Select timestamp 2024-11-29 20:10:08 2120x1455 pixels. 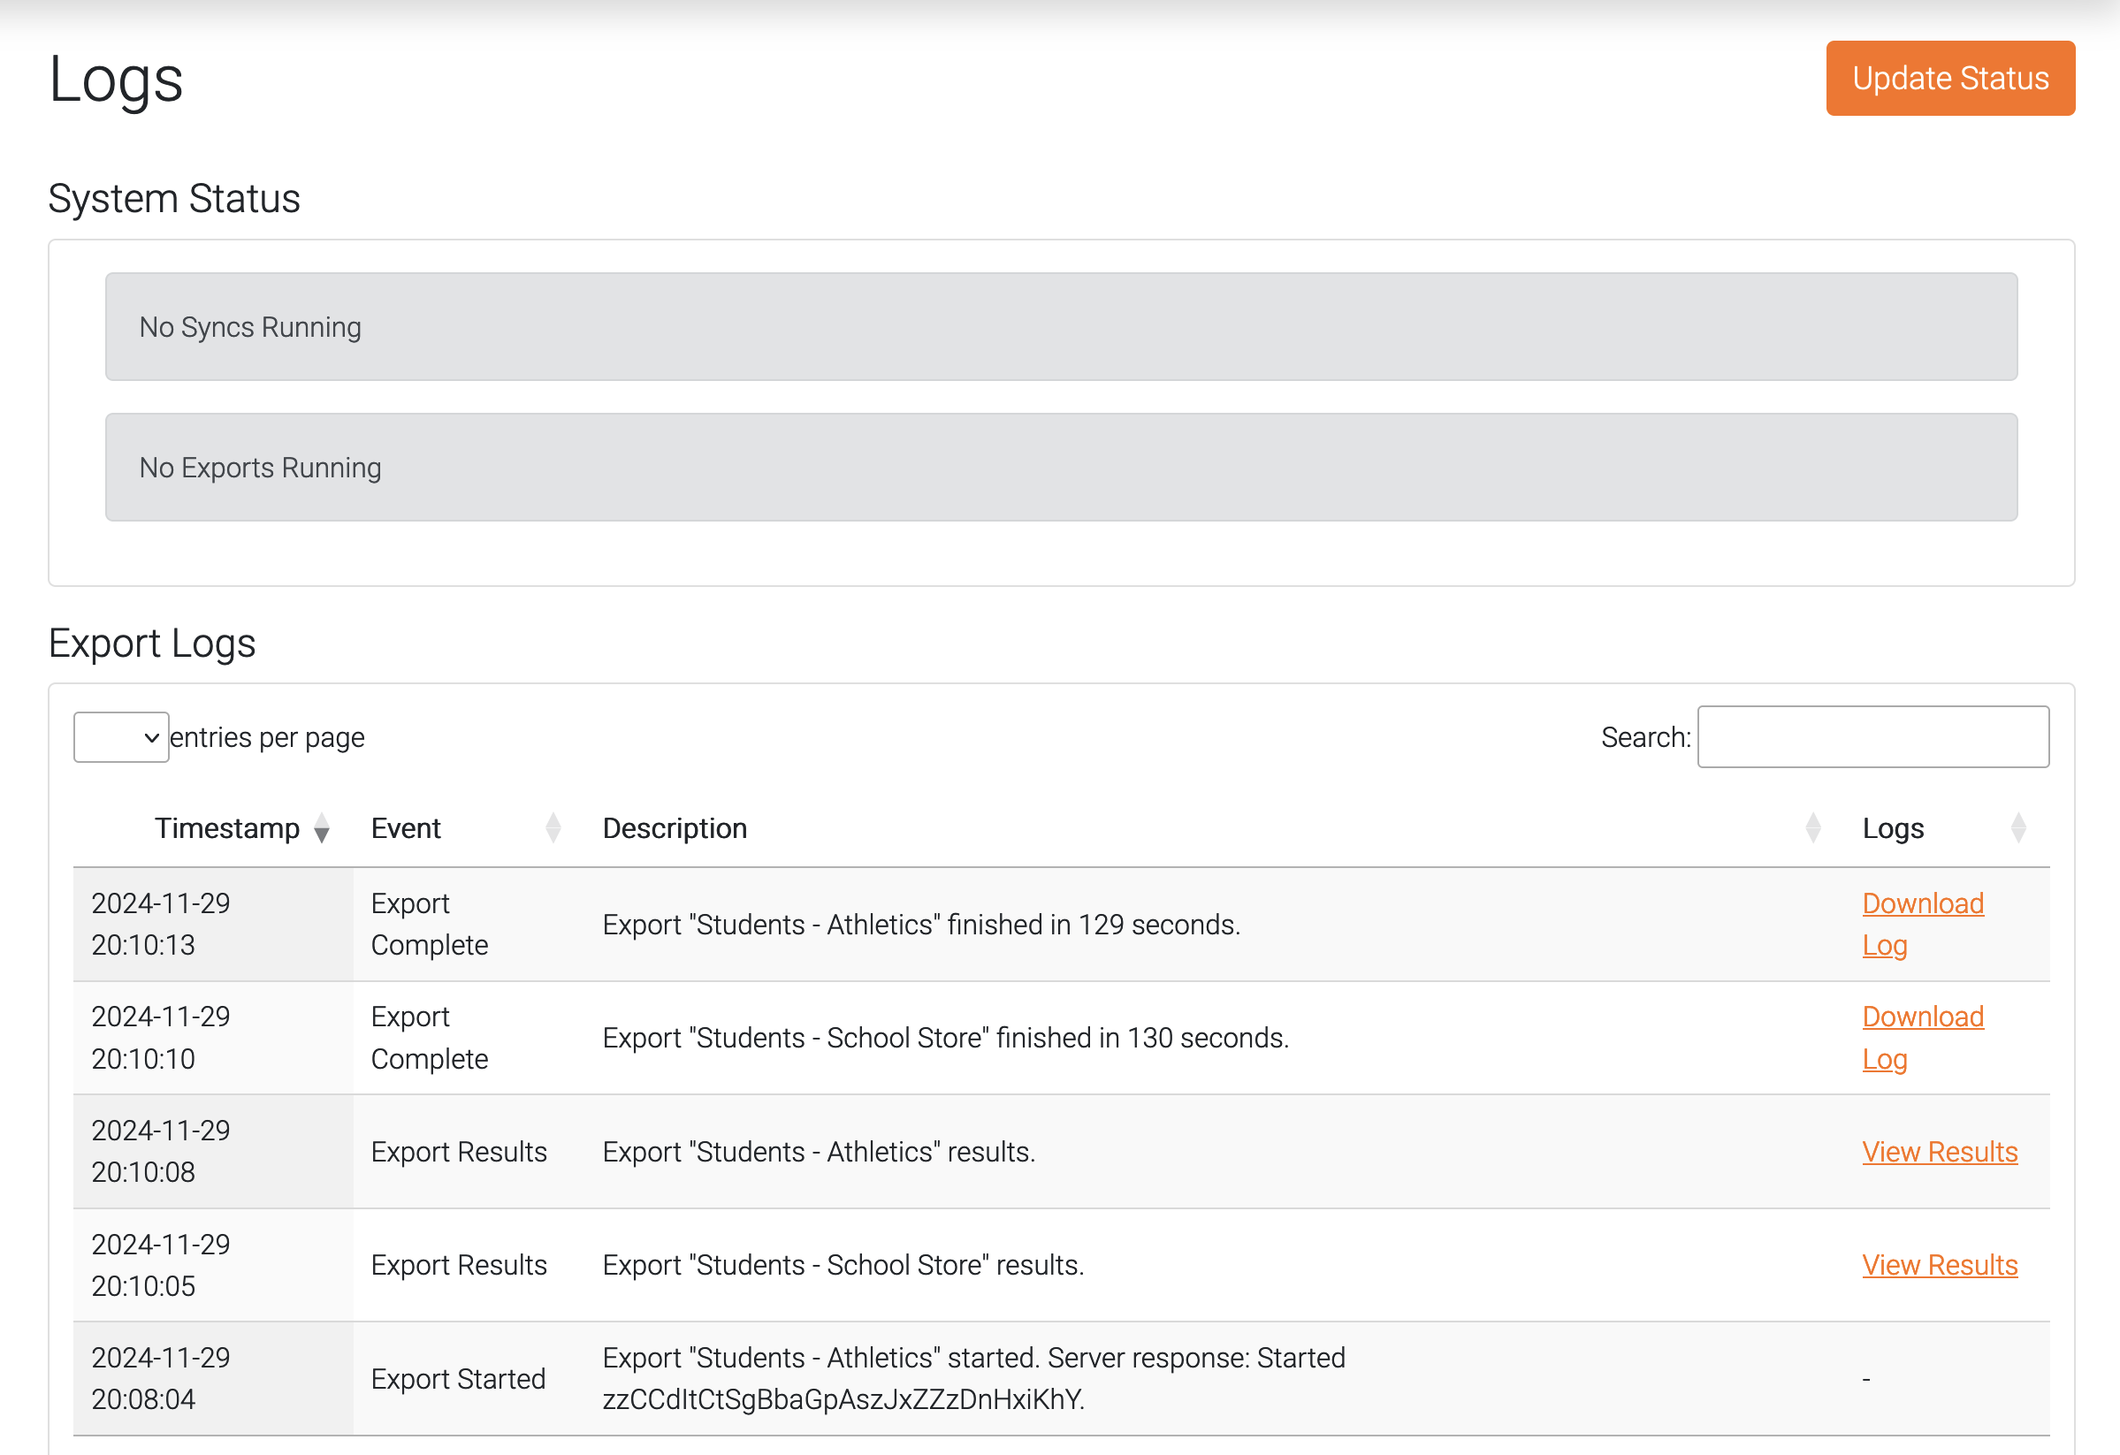[x=161, y=1151]
